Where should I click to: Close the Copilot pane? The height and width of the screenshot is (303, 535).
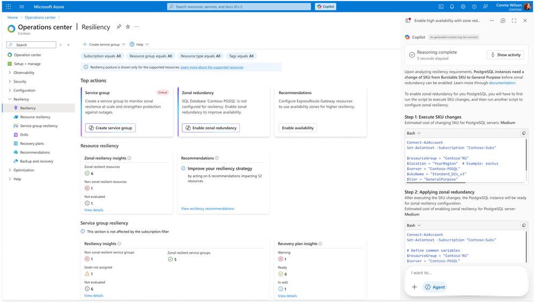[x=525, y=20]
